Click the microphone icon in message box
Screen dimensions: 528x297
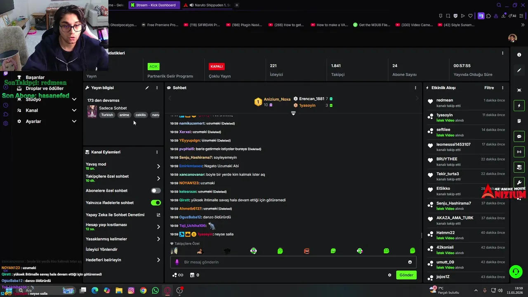tap(177, 262)
